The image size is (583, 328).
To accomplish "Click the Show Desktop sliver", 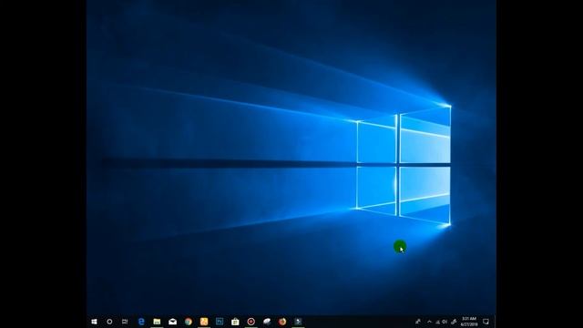I will [x=495, y=322].
